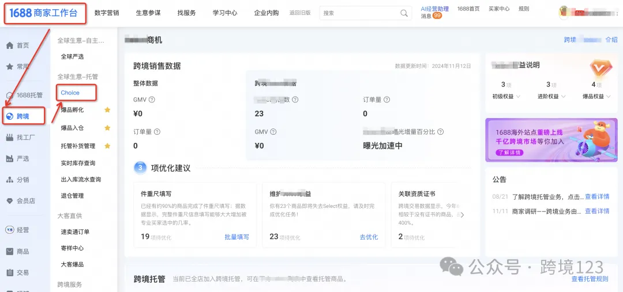Open 寄样中心 submenu item

pyautogui.click(x=72, y=248)
